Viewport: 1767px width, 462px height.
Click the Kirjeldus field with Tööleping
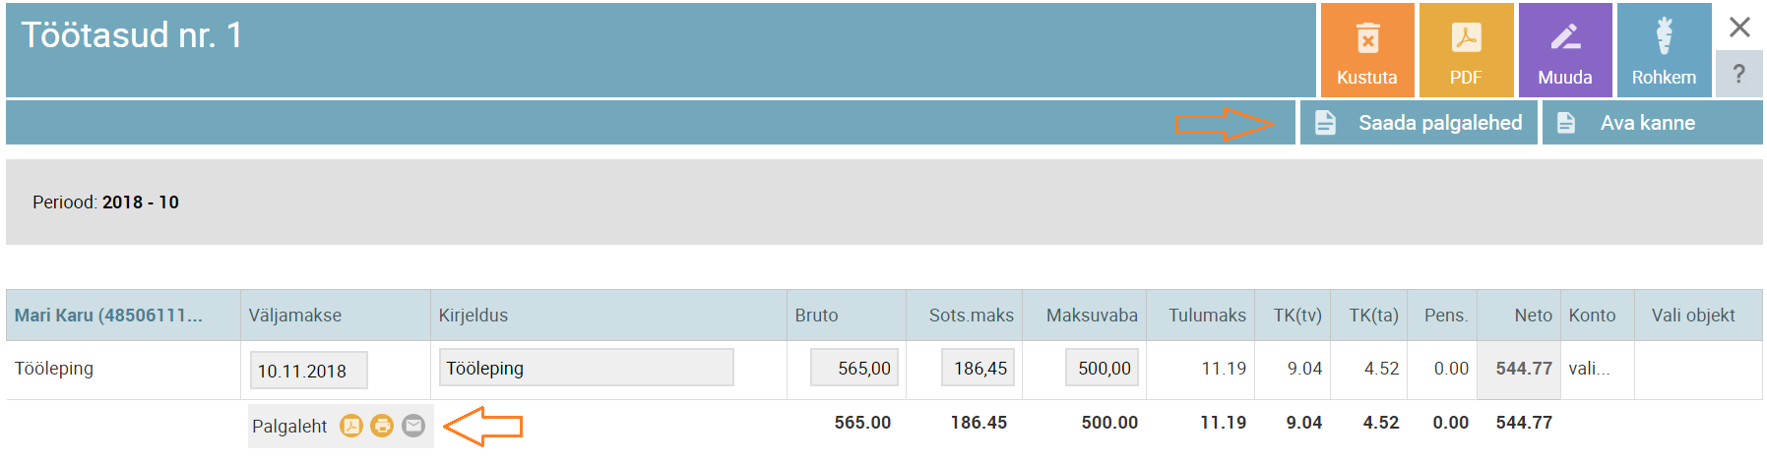586,368
